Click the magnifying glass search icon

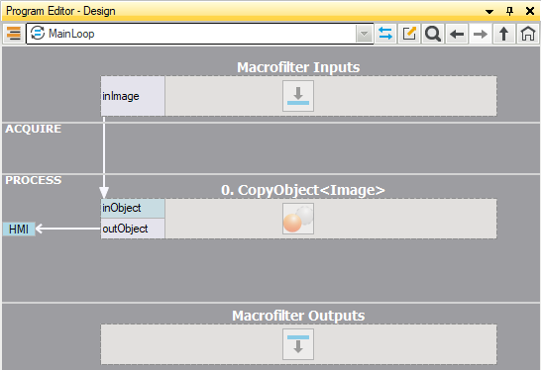coord(433,34)
